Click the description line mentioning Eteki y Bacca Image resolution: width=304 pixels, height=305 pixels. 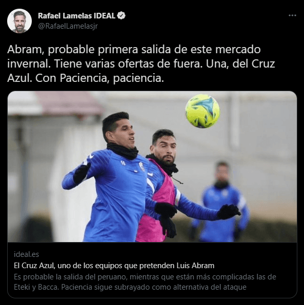click(130, 287)
